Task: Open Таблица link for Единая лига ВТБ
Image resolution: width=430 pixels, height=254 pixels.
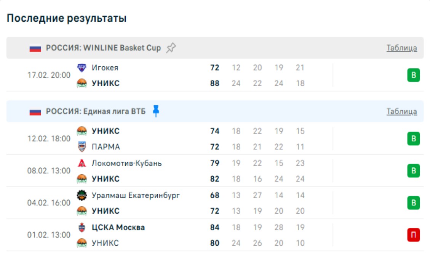Action: click(401, 112)
